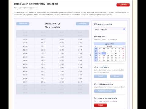
Task: Click the 19:00 time slot
Action: [x=25, y=78]
